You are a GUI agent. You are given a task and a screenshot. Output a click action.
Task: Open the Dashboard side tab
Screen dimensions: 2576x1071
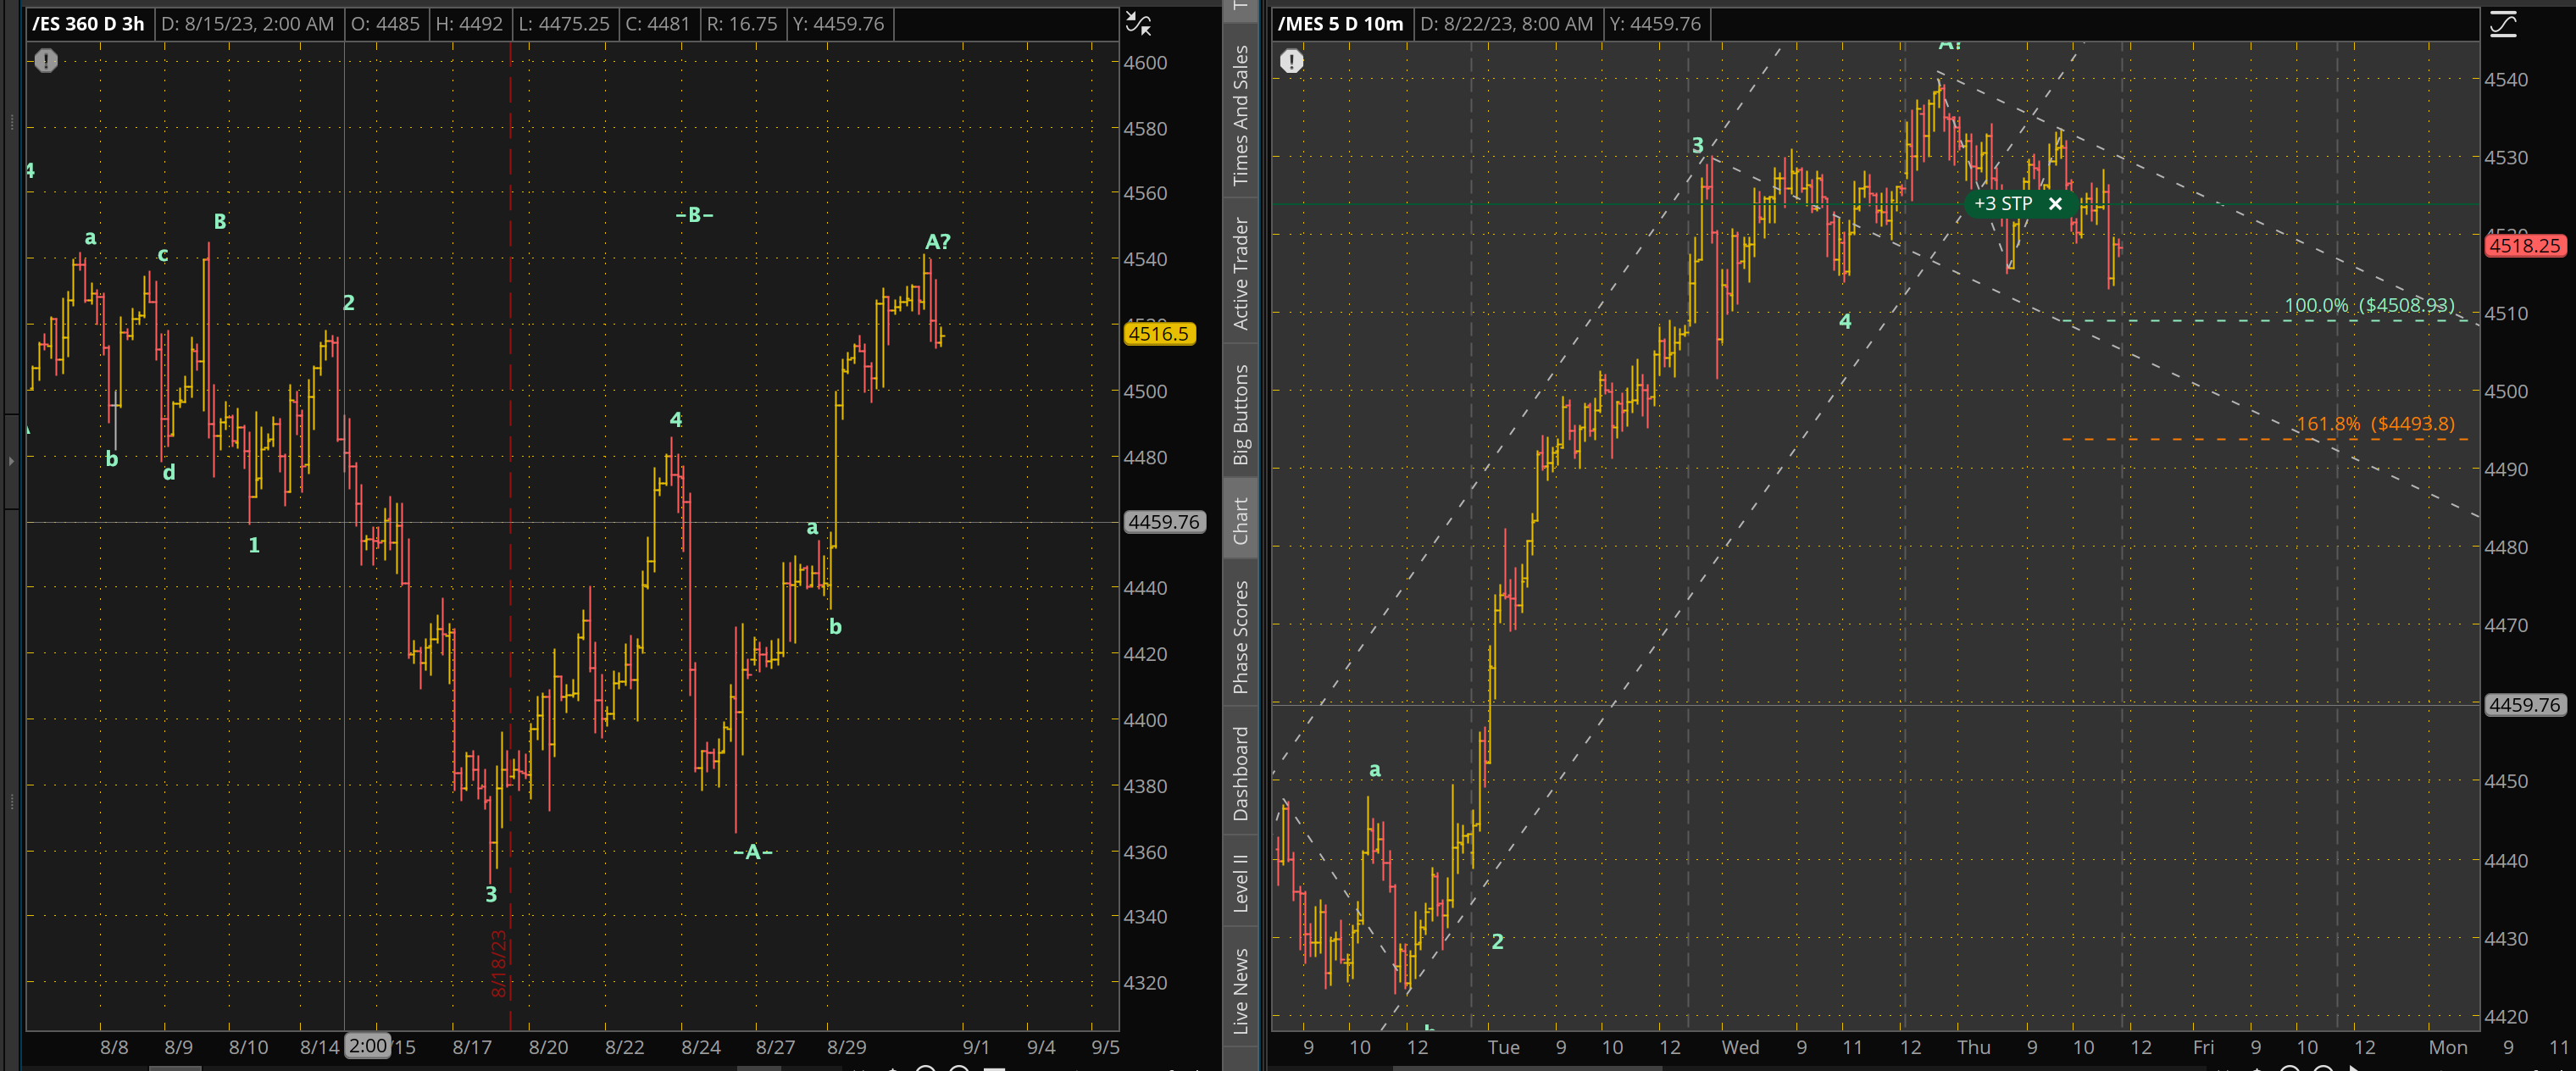point(1240,773)
